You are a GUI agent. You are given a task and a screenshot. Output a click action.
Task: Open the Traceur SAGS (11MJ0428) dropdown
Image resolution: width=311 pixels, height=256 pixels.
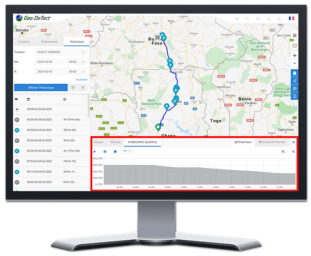pyautogui.click(x=61, y=52)
